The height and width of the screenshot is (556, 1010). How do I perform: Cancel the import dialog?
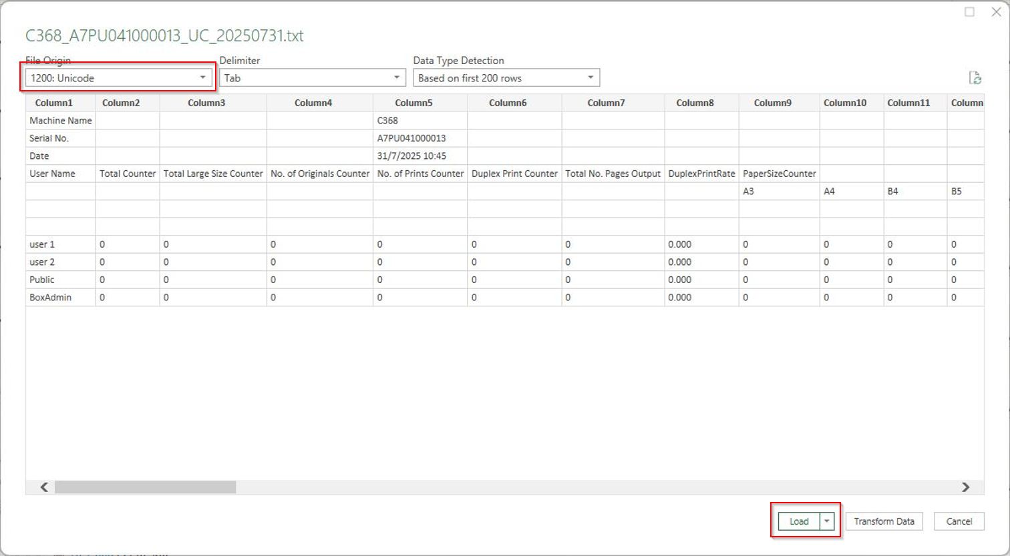tap(959, 521)
